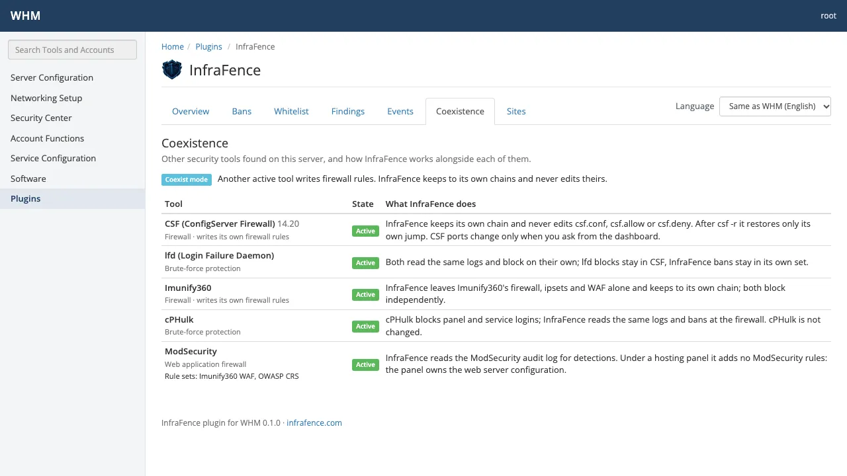Open Server Configuration in the sidebar

[x=72, y=77]
